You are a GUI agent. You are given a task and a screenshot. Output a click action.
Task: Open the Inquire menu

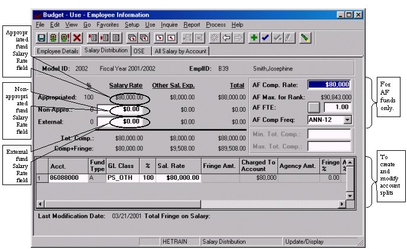click(x=169, y=25)
